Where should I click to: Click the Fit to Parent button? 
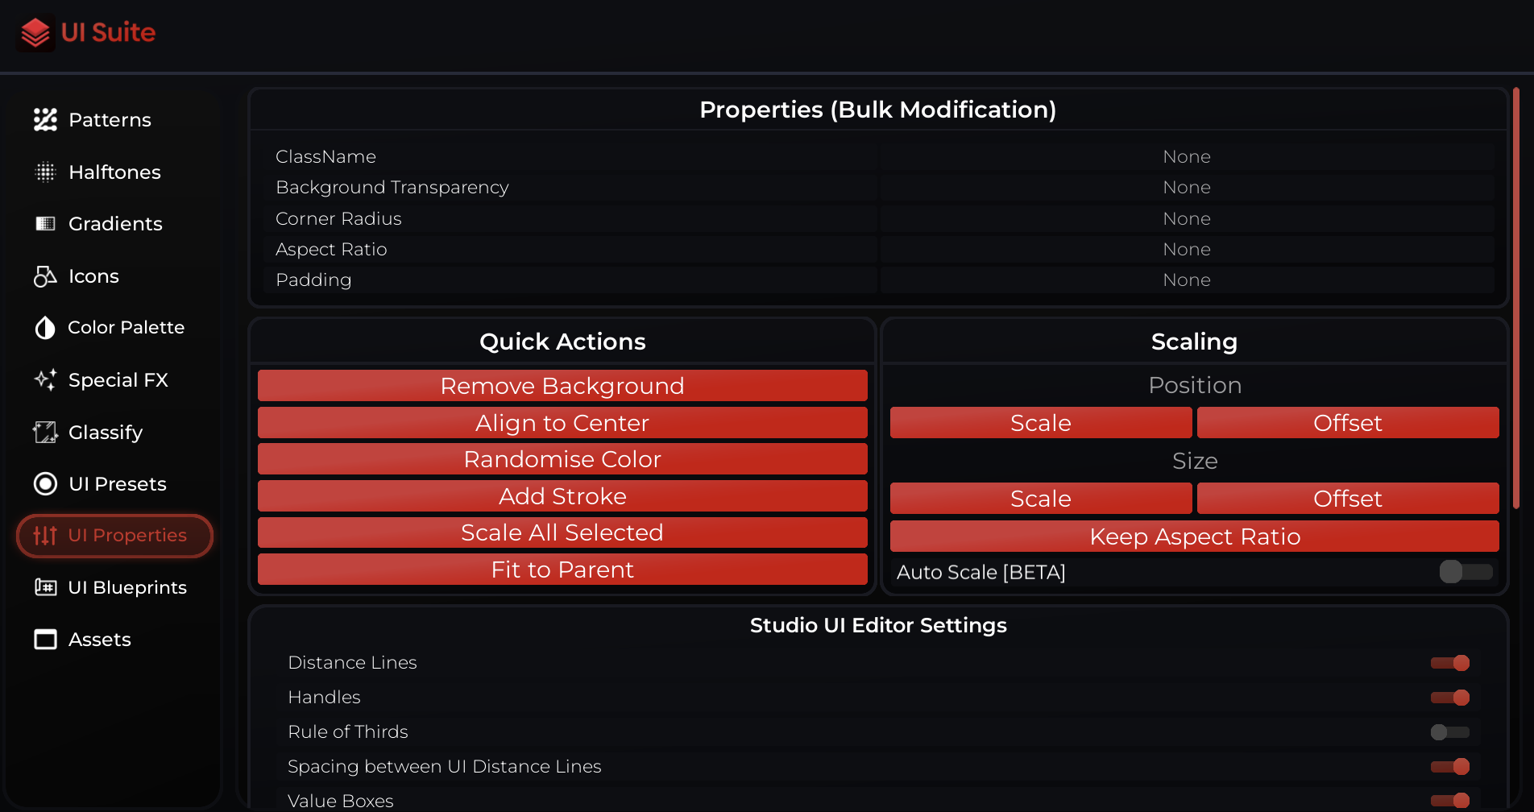tap(562, 569)
